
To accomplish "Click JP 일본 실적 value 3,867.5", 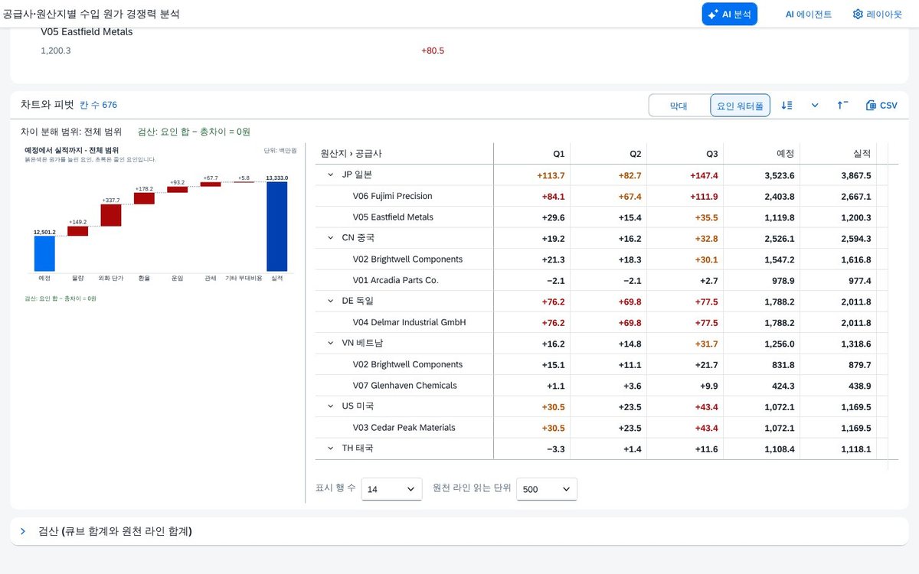I will 855,175.
